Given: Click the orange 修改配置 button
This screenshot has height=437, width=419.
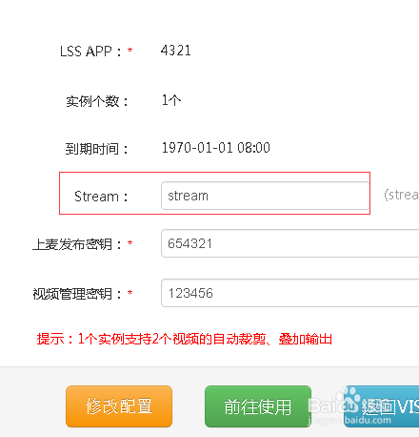Looking at the screenshot, I should (119, 406).
